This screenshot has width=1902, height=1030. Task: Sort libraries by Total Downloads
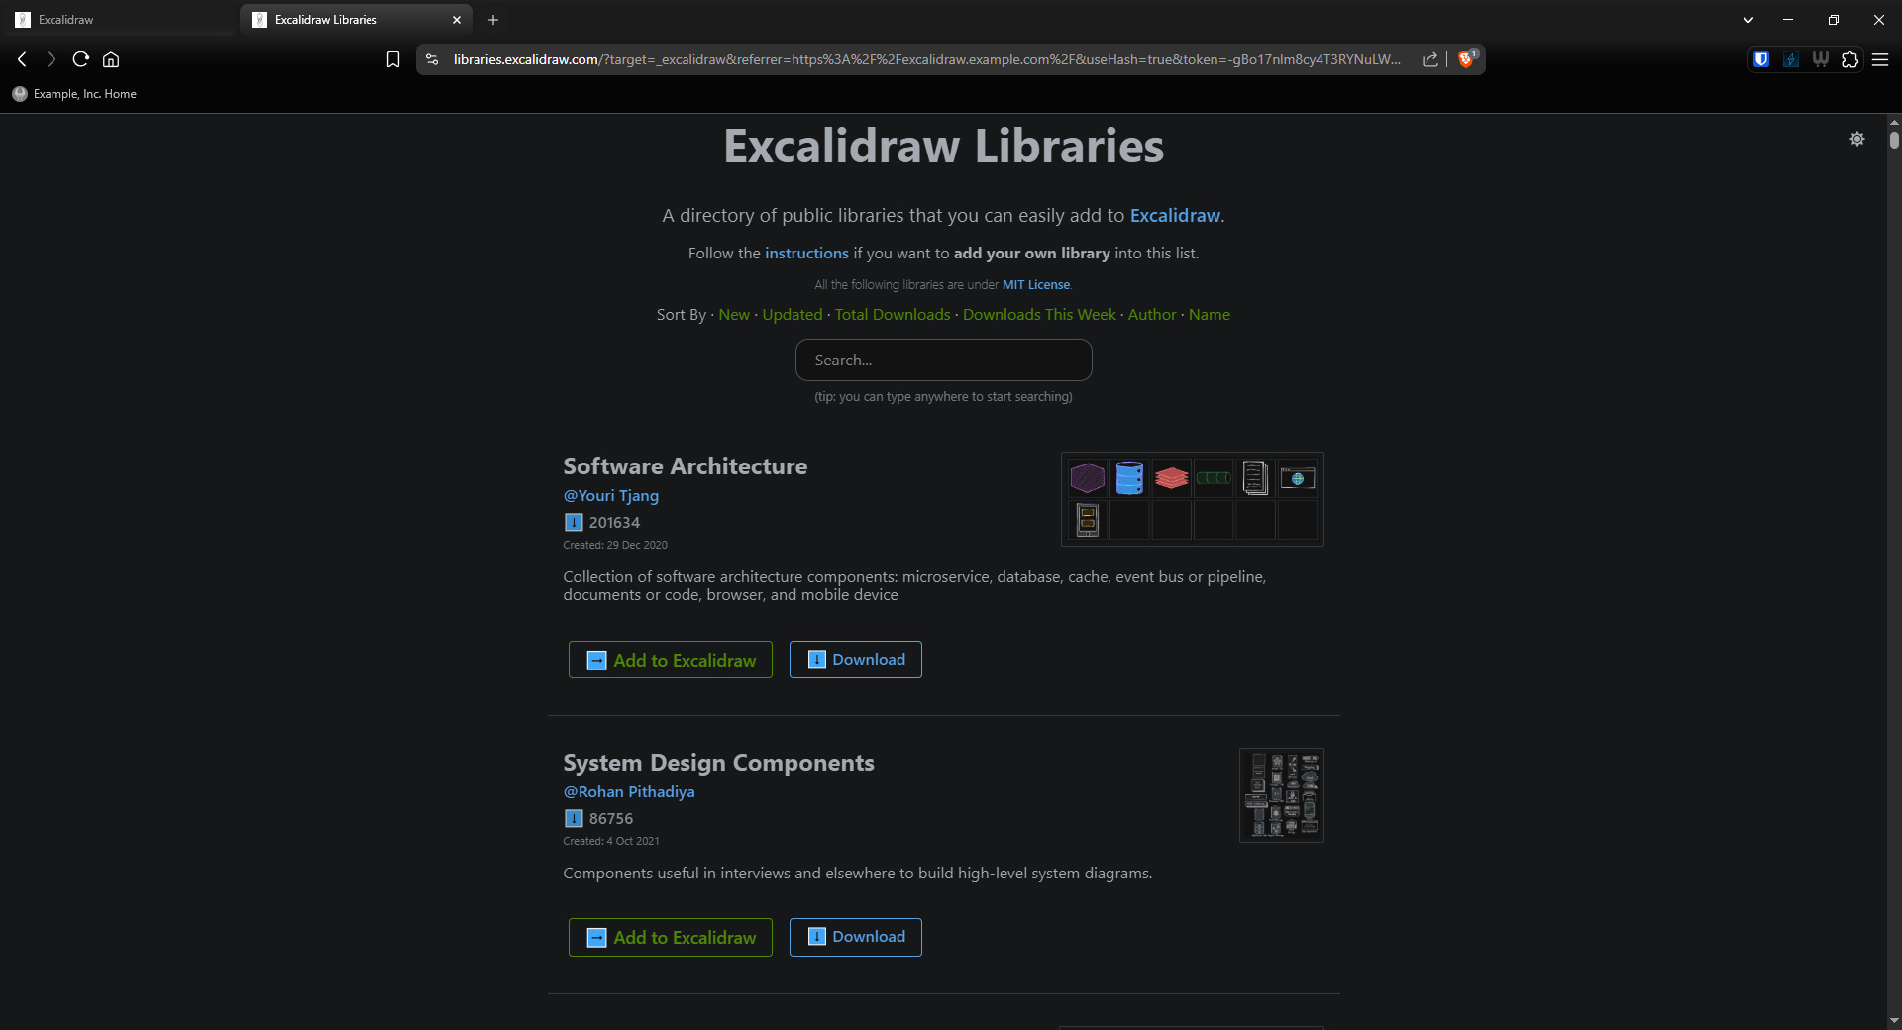(893, 314)
